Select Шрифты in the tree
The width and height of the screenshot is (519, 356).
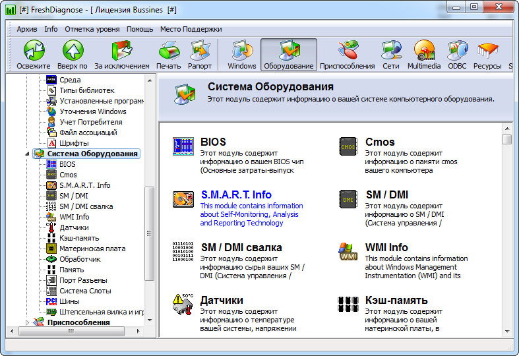(74, 143)
